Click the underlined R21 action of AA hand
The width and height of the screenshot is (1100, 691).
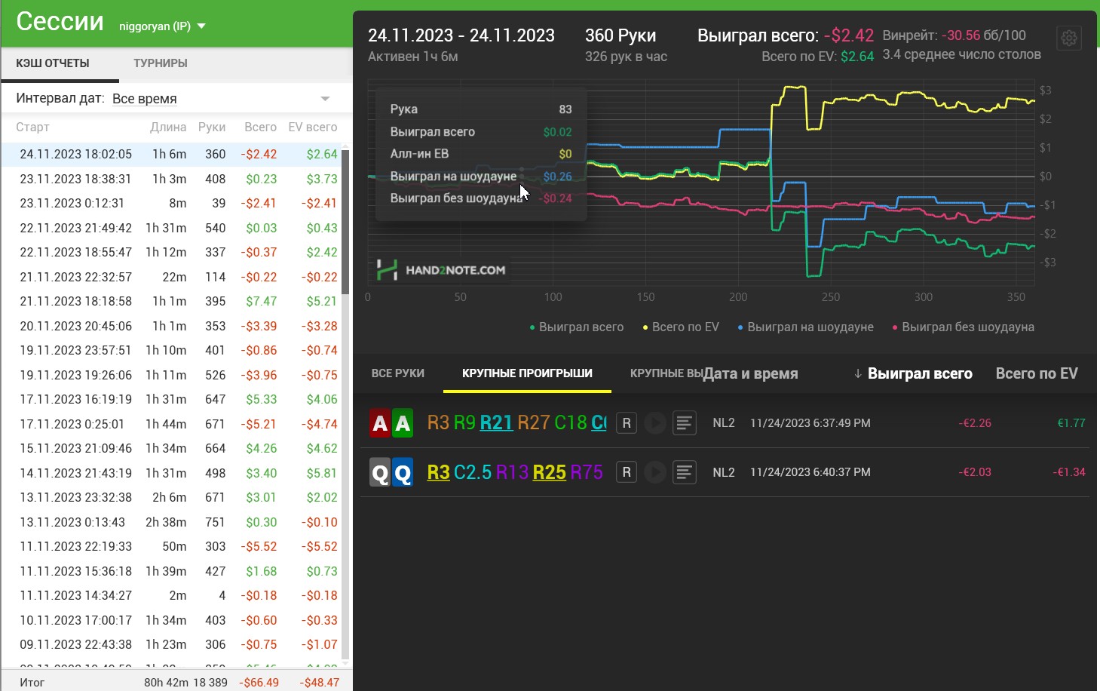coord(496,423)
